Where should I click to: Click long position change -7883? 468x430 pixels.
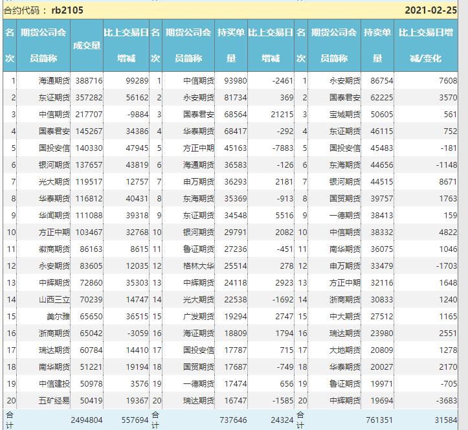(x=283, y=148)
